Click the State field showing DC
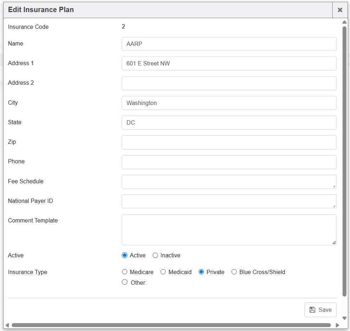 [x=229, y=122]
